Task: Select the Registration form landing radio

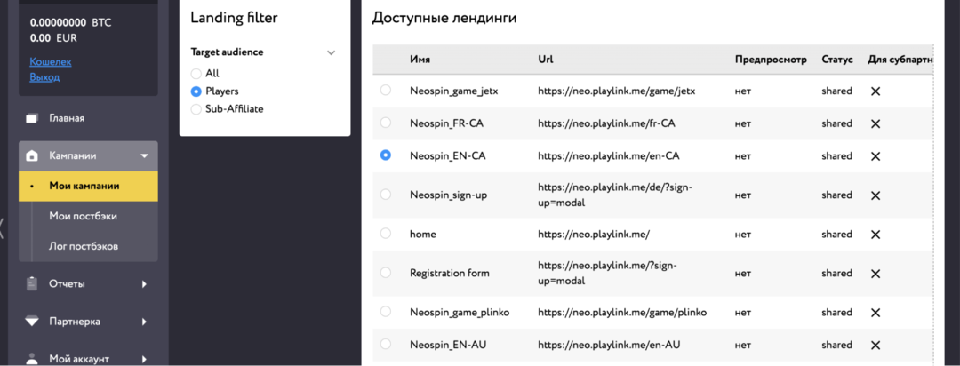Action: (385, 273)
